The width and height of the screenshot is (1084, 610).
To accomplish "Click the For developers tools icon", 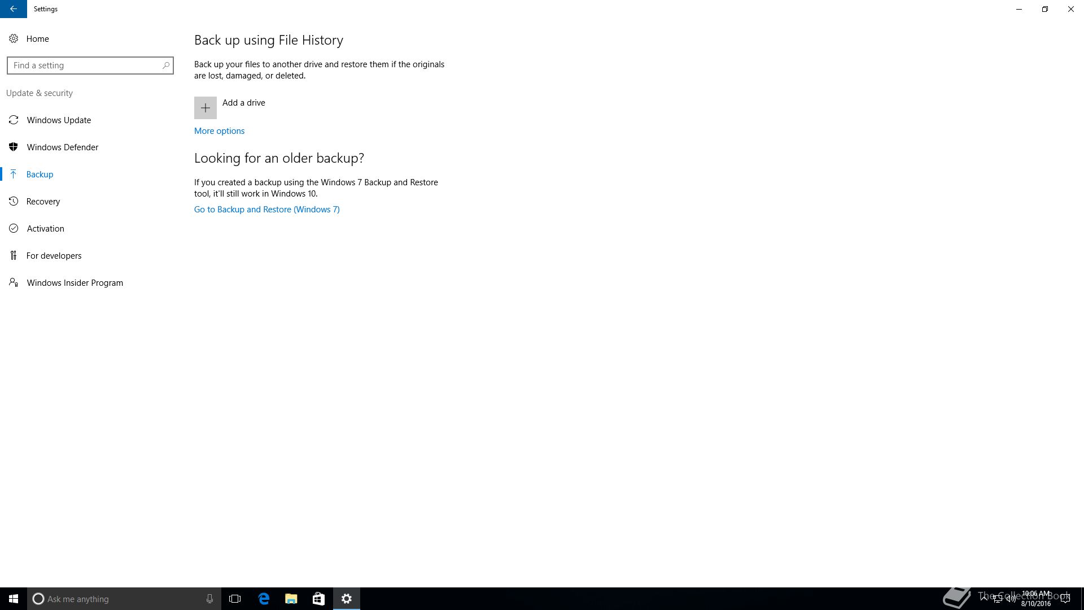I will [x=14, y=256].
